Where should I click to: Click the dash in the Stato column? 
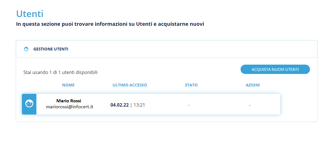pos(189,105)
